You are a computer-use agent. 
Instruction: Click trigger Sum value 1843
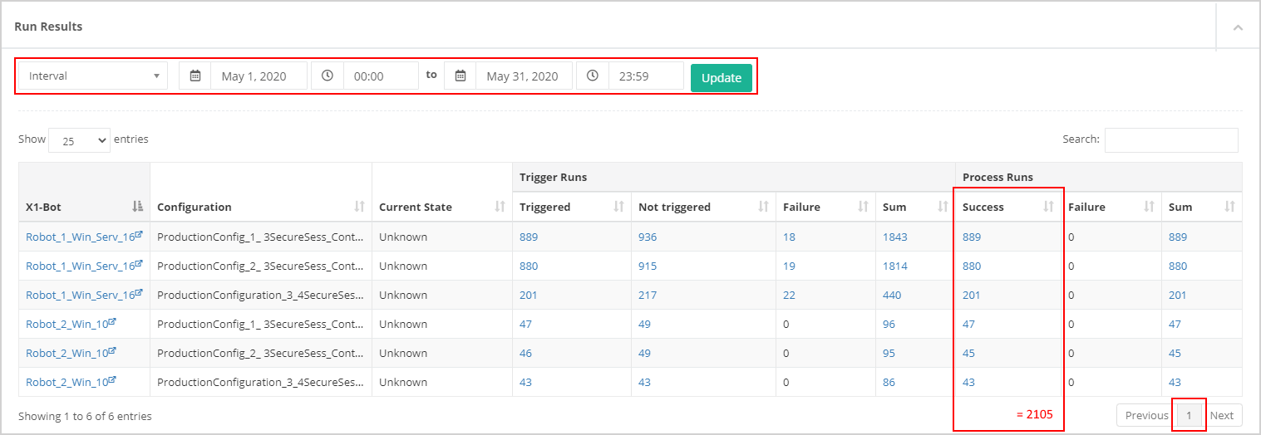tap(895, 237)
